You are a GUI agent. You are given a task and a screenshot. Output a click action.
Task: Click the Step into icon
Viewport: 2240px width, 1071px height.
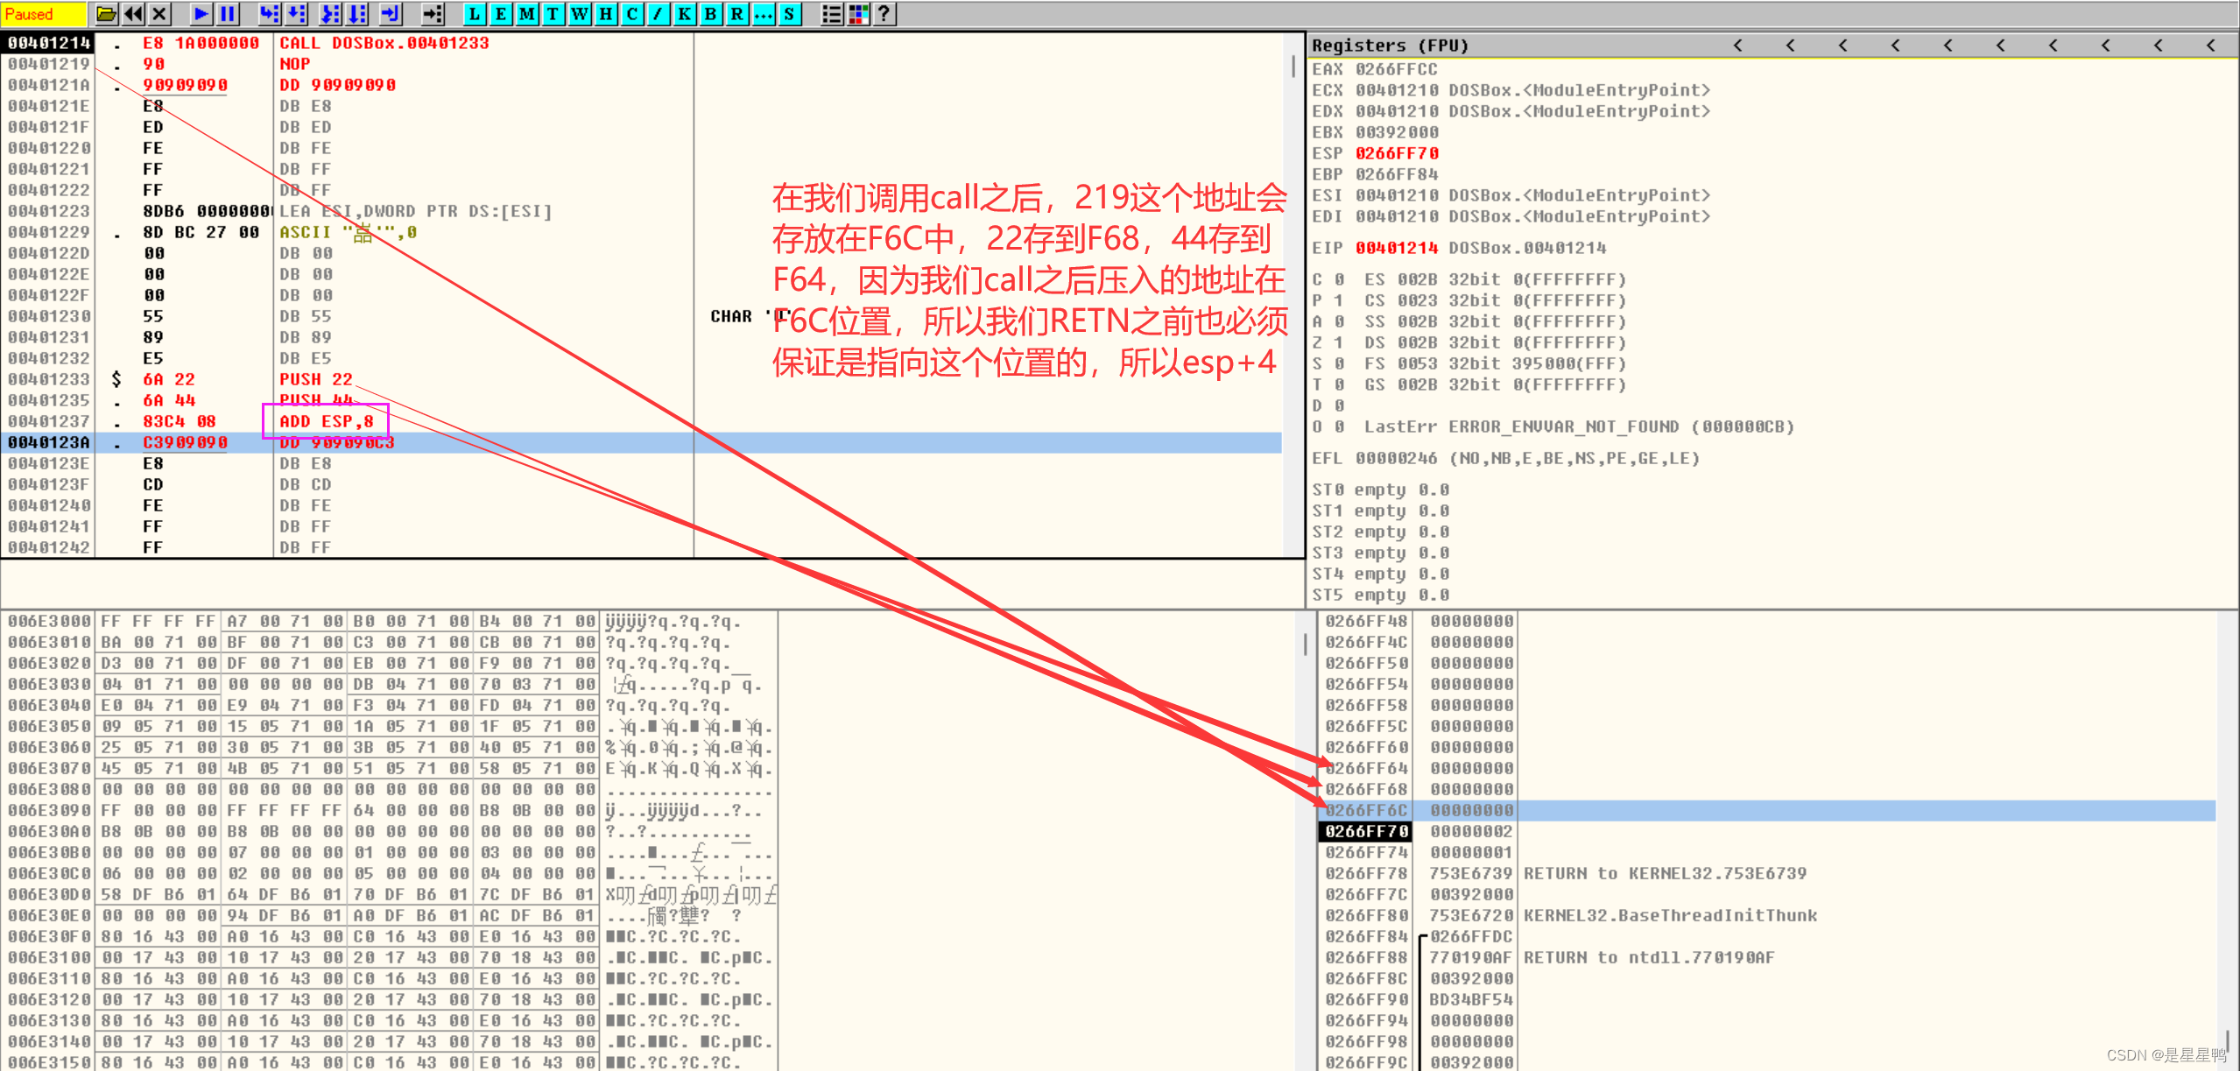(x=269, y=13)
